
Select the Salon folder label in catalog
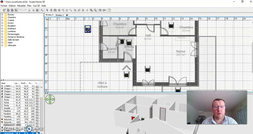click(10, 42)
